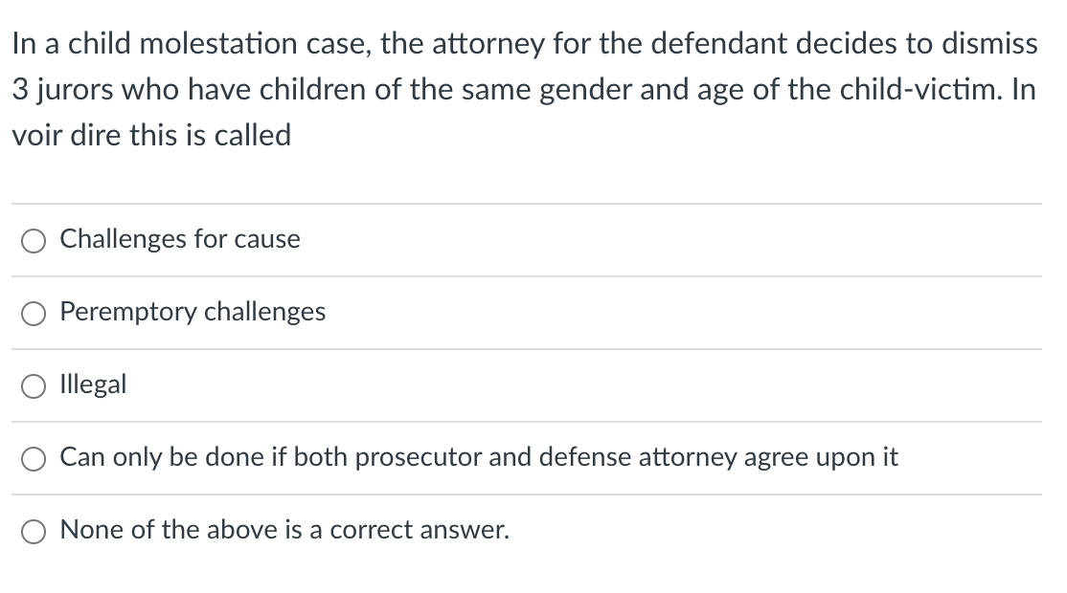
Task: Click the 'Illegal' answer label text
Action: (93, 384)
